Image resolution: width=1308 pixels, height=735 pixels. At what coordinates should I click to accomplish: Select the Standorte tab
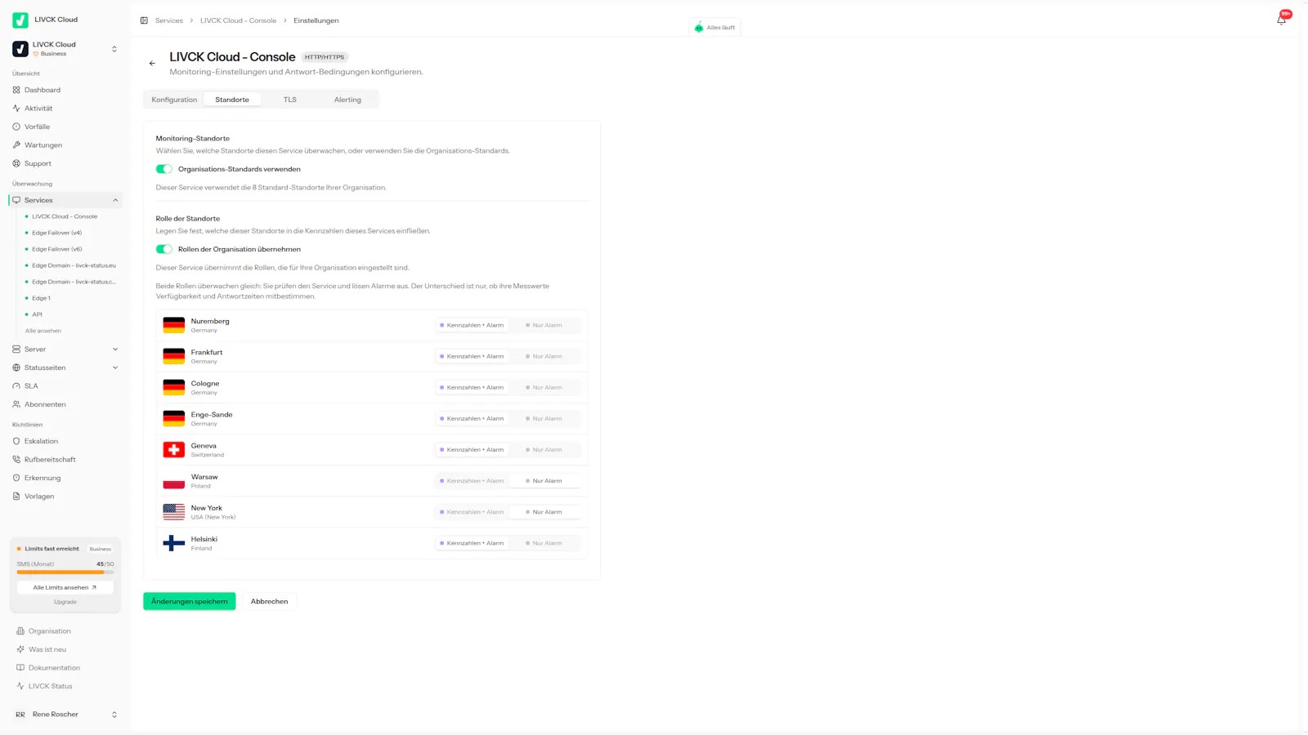pos(232,100)
